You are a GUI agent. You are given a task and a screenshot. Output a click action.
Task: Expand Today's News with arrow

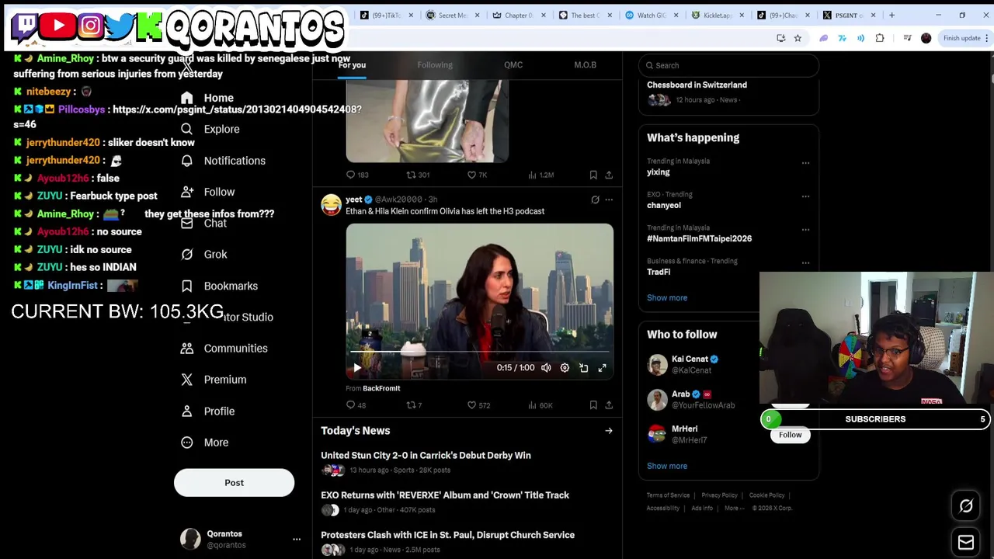tap(609, 431)
